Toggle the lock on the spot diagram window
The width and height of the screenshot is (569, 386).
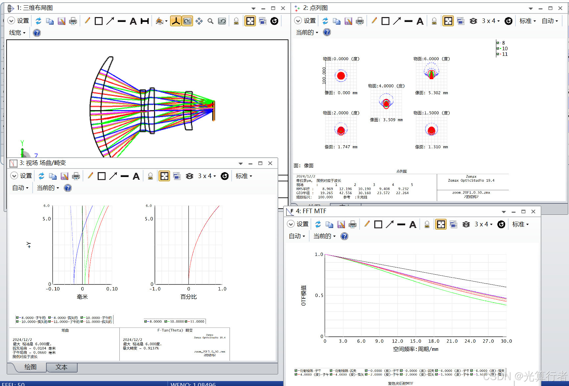click(x=434, y=21)
